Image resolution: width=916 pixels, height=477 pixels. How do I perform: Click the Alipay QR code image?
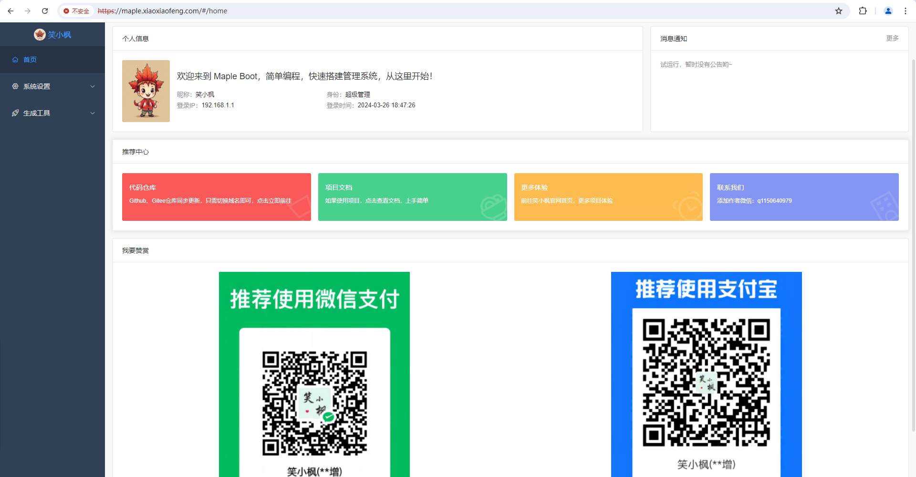click(707, 374)
